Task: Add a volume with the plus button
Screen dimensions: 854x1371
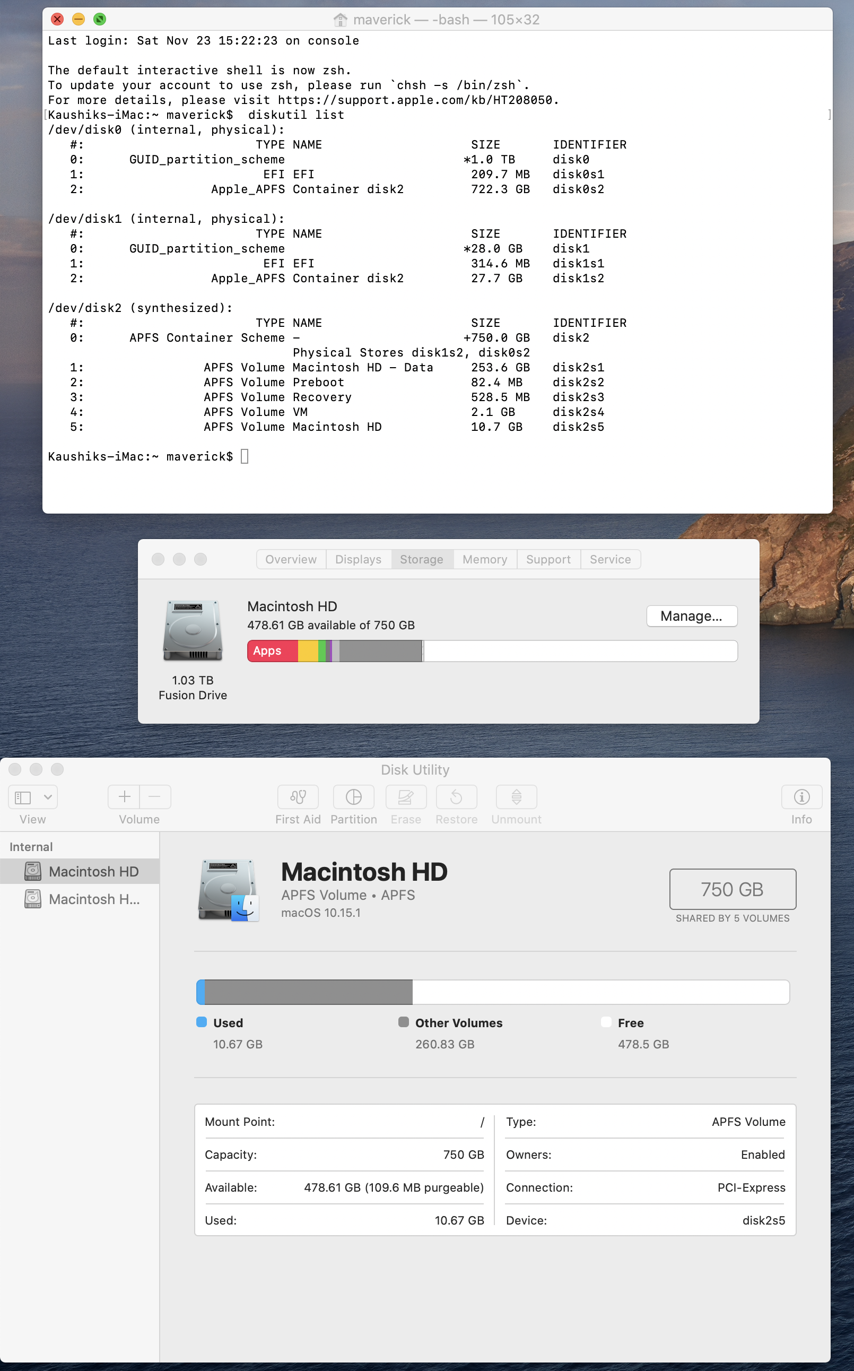Action: point(124,797)
